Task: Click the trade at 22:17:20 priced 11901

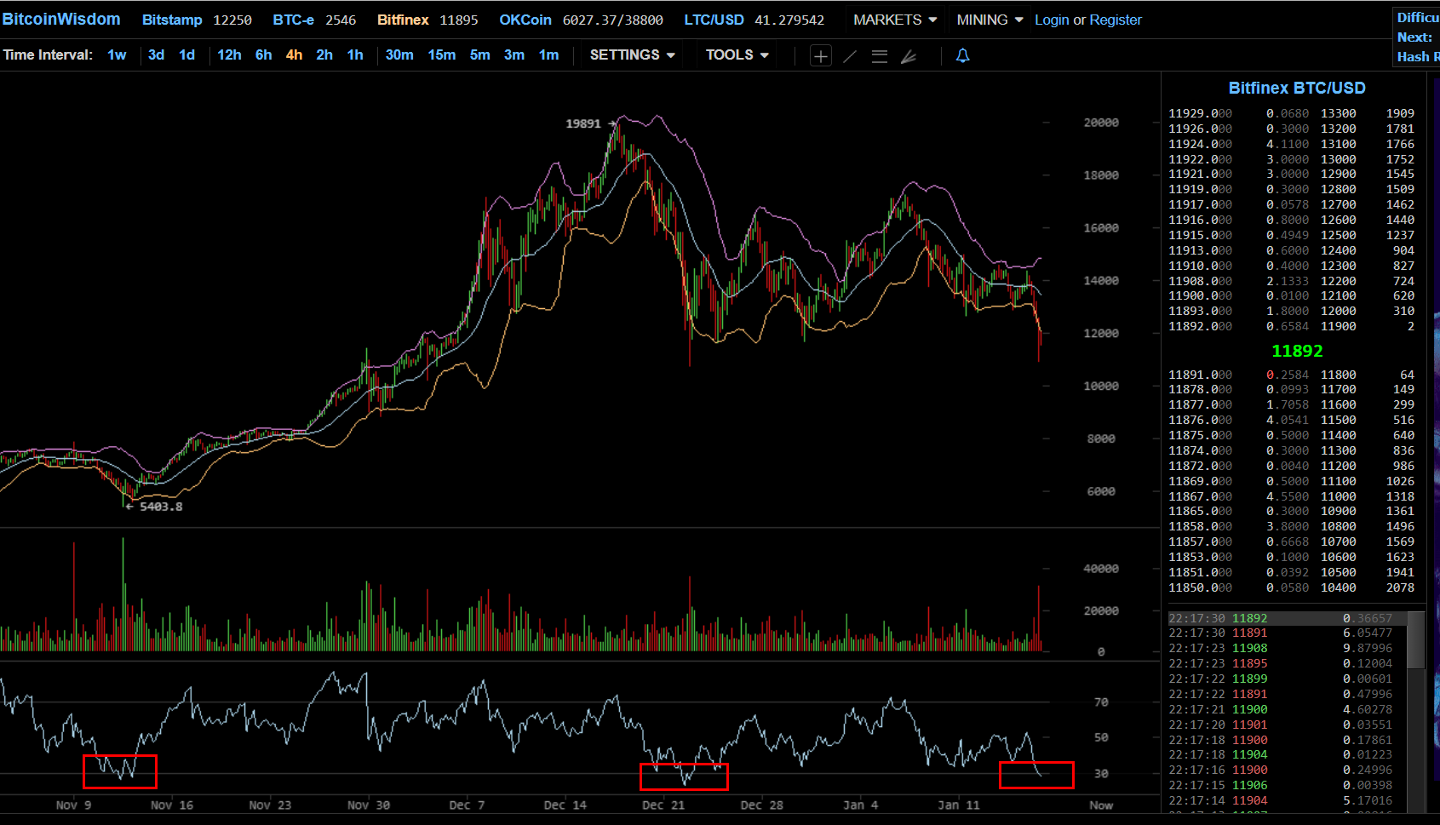Action: pyautogui.click(x=1281, y=725)
